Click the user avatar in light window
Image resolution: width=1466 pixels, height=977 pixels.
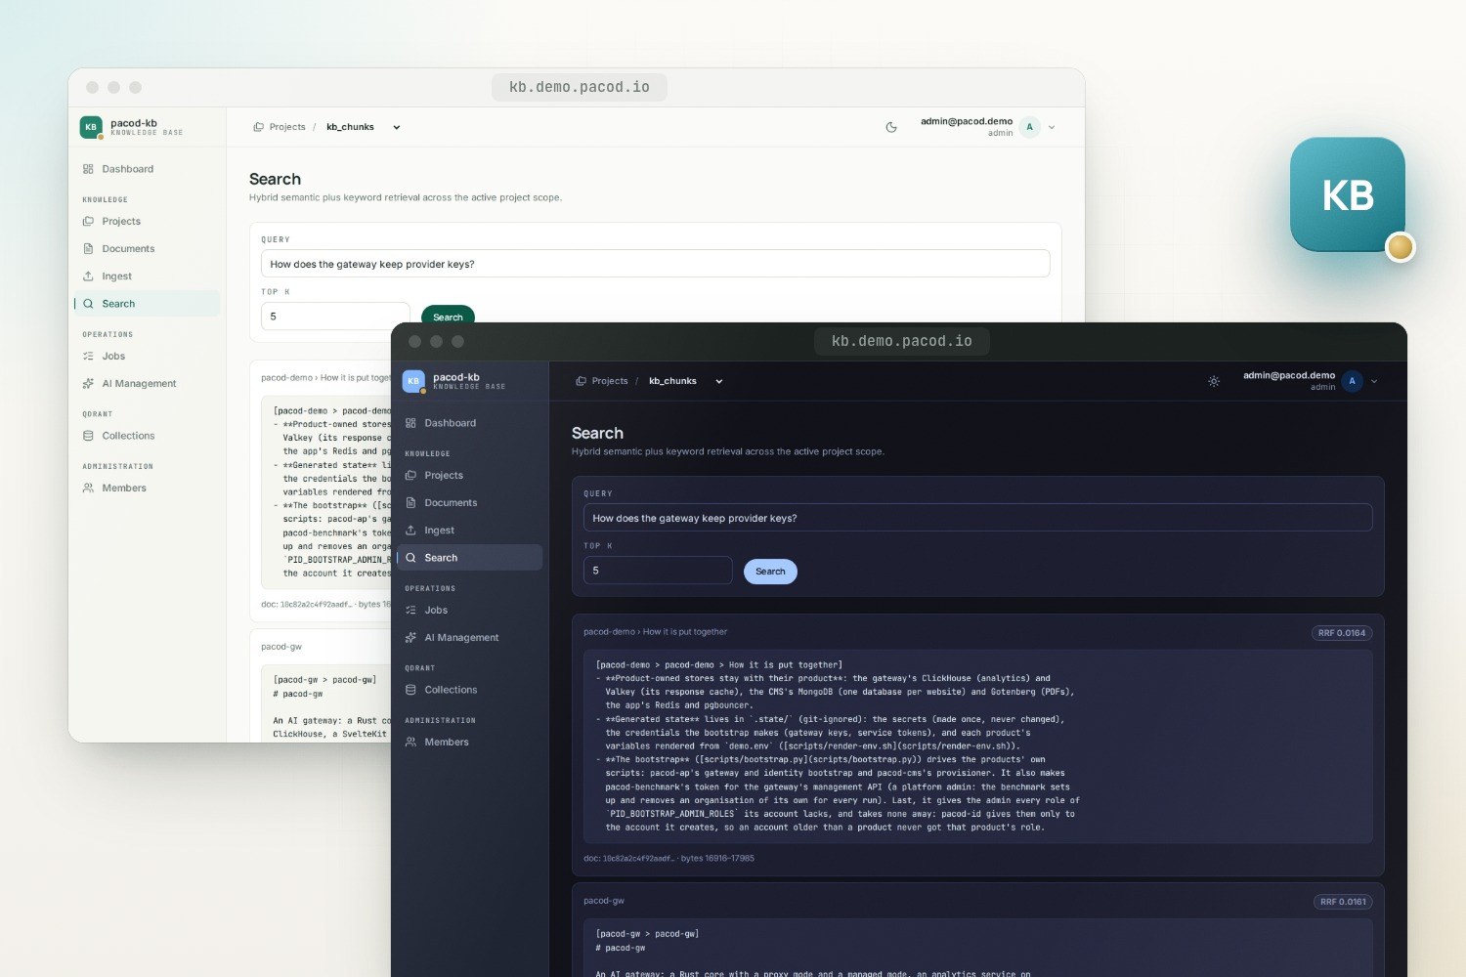(1030, 127)
